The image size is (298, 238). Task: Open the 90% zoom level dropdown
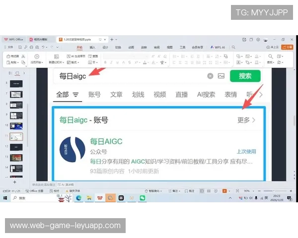[x=253, y=191]
